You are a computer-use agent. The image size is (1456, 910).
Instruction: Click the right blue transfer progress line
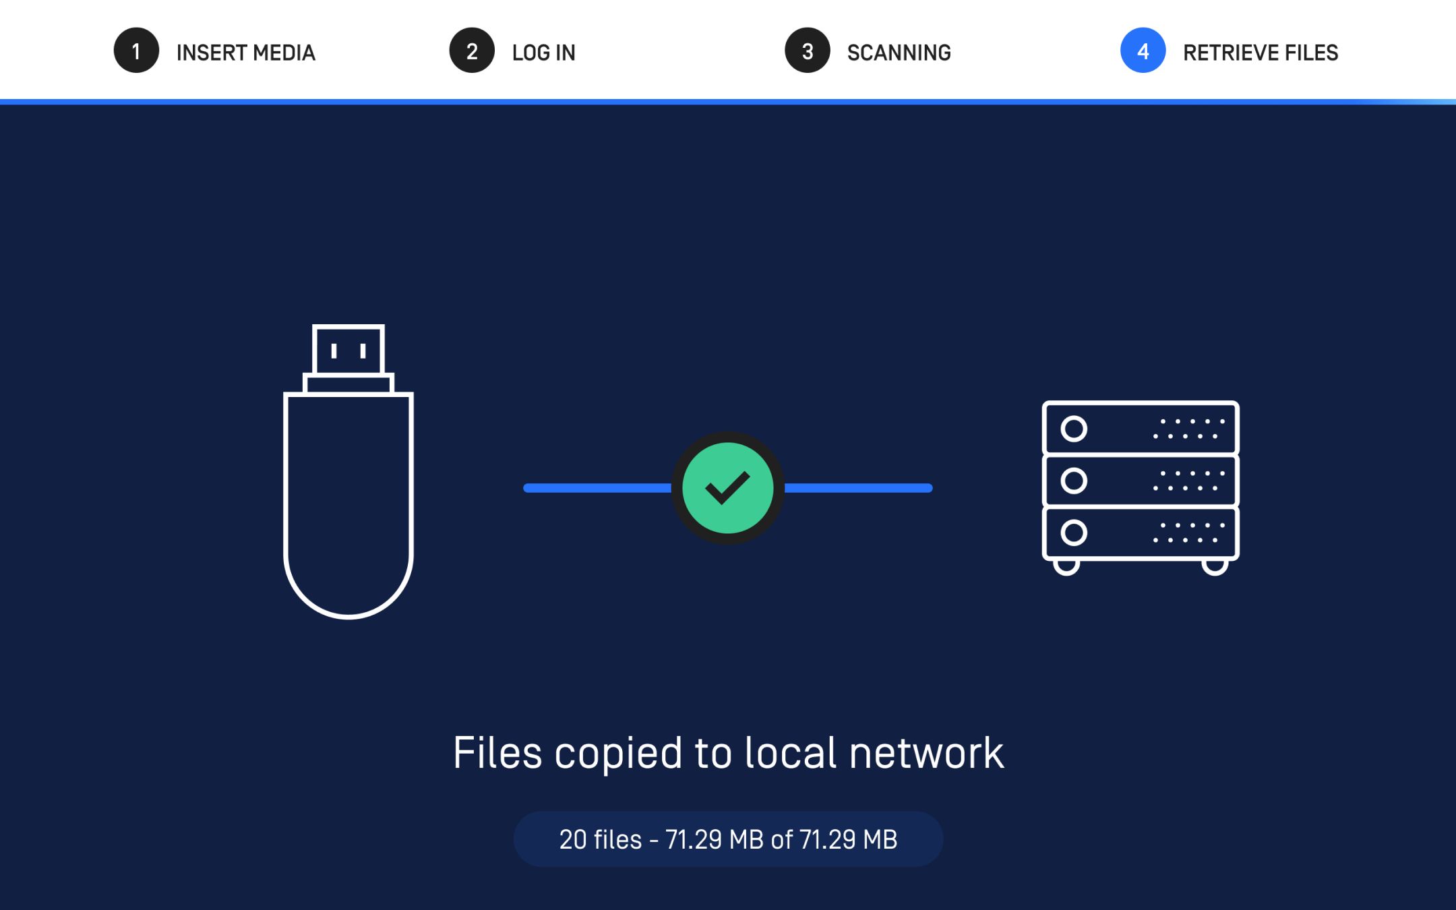coord(858,488)
